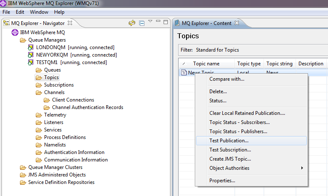Click the Services folder icon
Image resolution: width=328 pixels, height=196 pixels.
pyautogui.click(x=39, y=130)
